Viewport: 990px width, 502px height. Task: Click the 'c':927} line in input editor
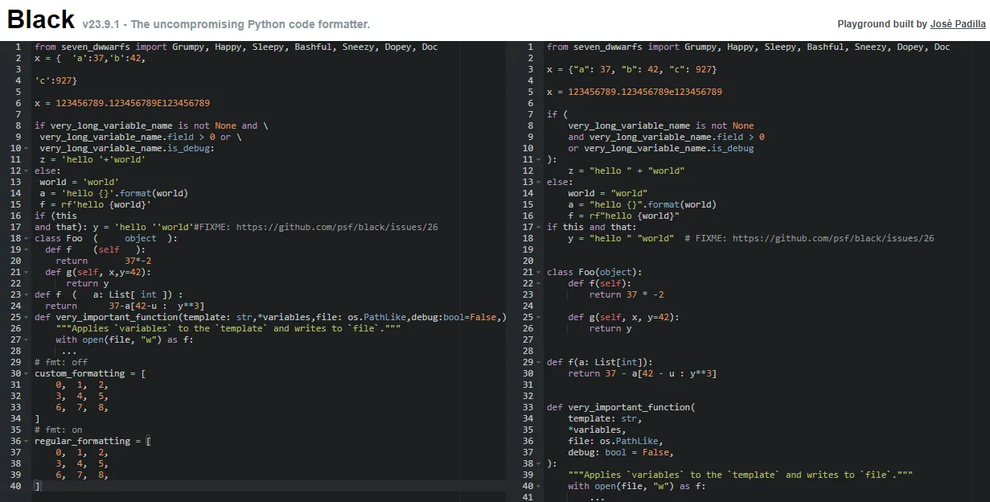pos(55,80)
